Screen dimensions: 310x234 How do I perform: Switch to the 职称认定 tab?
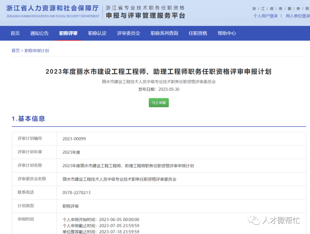tap(97, 33)
